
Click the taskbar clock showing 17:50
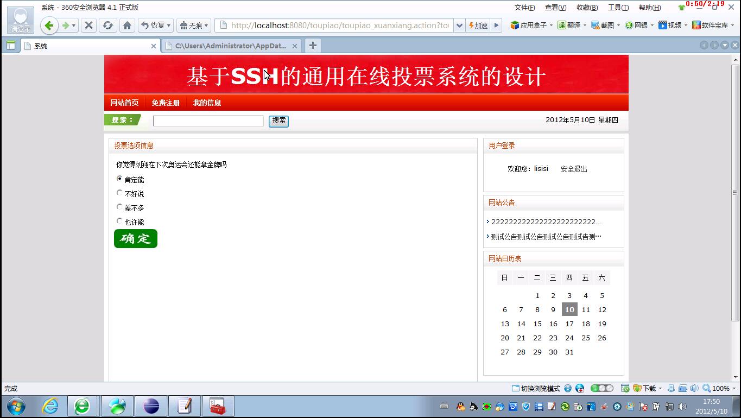coord(711,406)
